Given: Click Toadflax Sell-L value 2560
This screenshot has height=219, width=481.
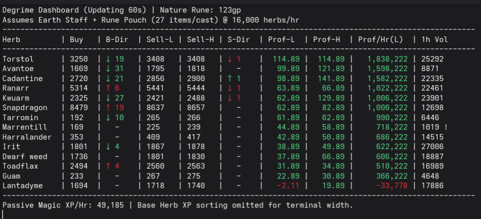Looking at the screenshot, I should point(155,166).
